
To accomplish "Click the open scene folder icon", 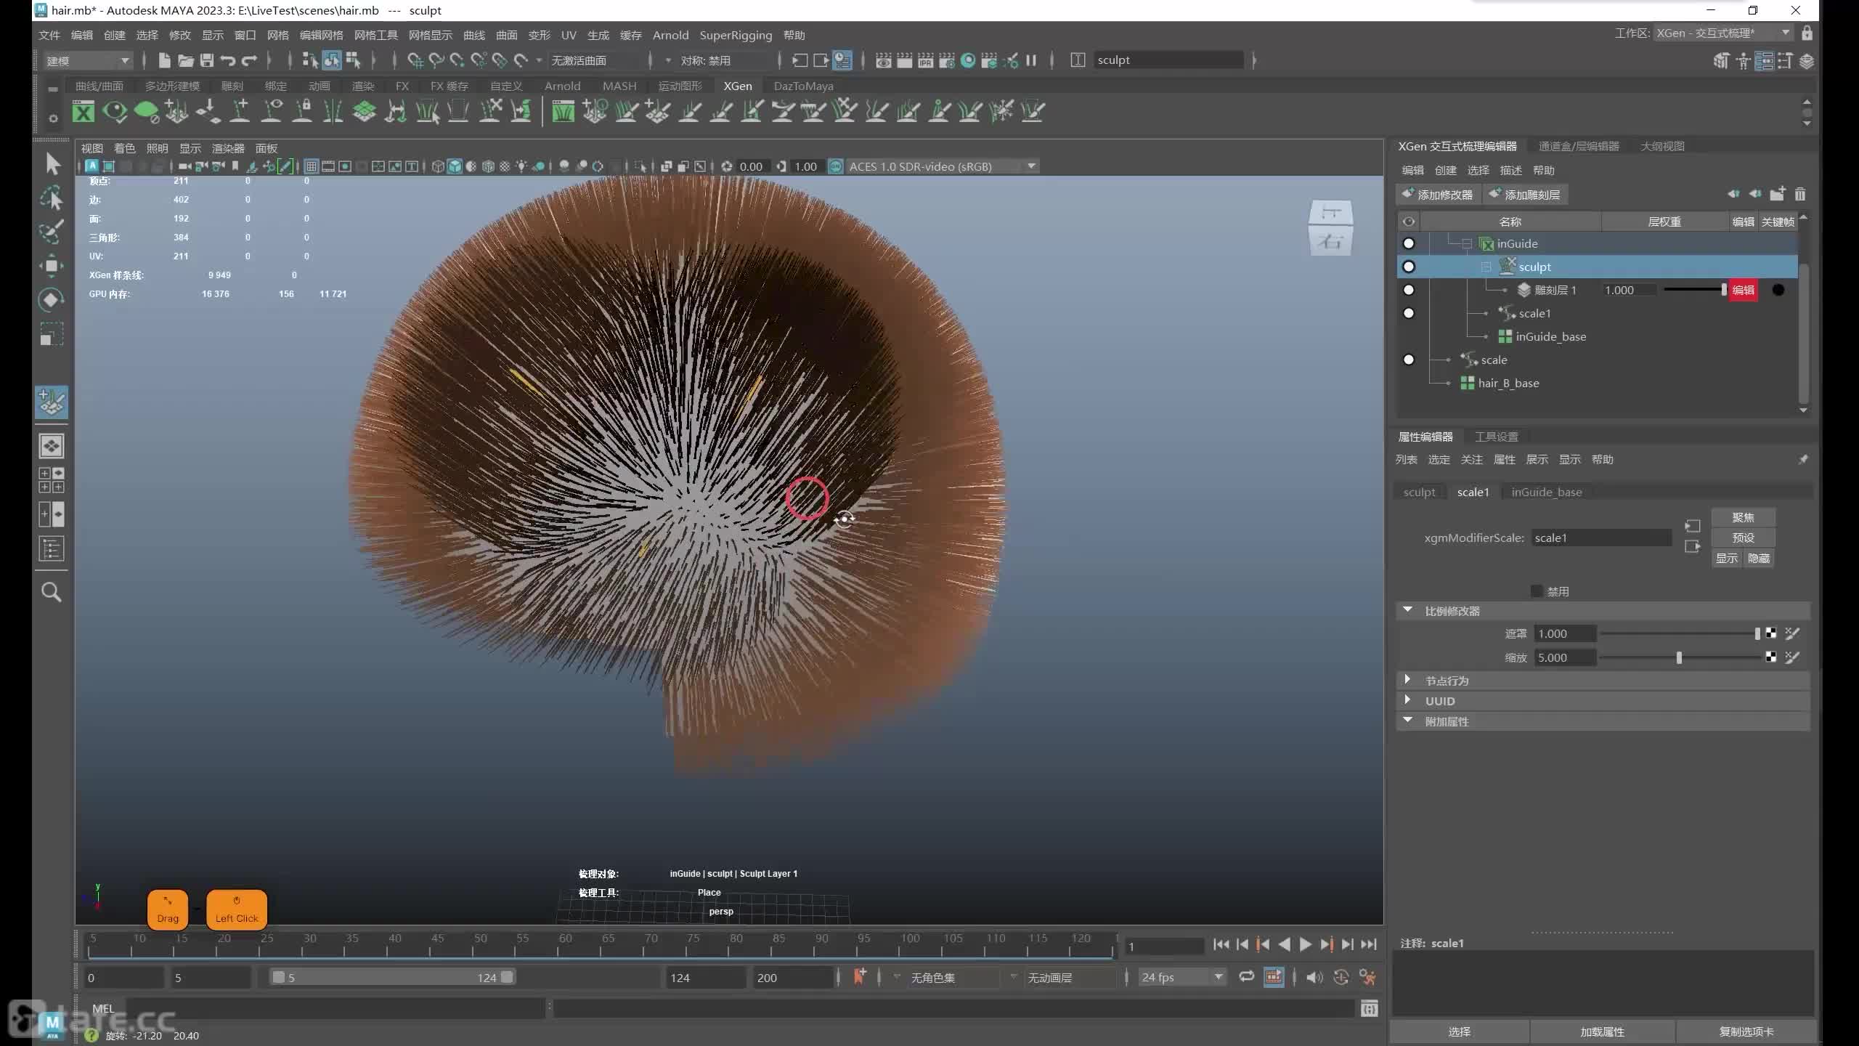I will [x=186, y=60].
